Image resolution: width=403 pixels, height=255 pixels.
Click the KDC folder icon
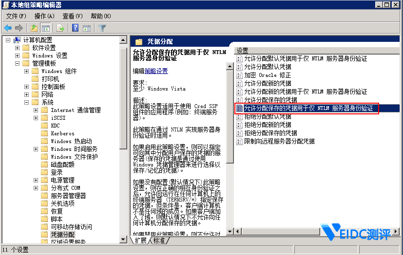tap(44, 126)
